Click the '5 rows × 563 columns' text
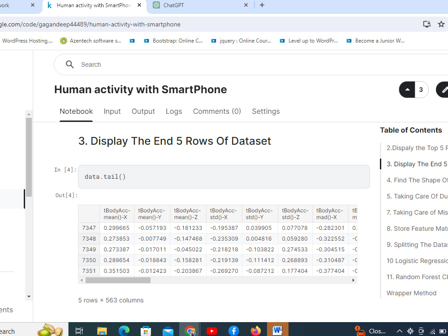The height and width of the screenshot is (336, 448). click(x=111, y=300)
